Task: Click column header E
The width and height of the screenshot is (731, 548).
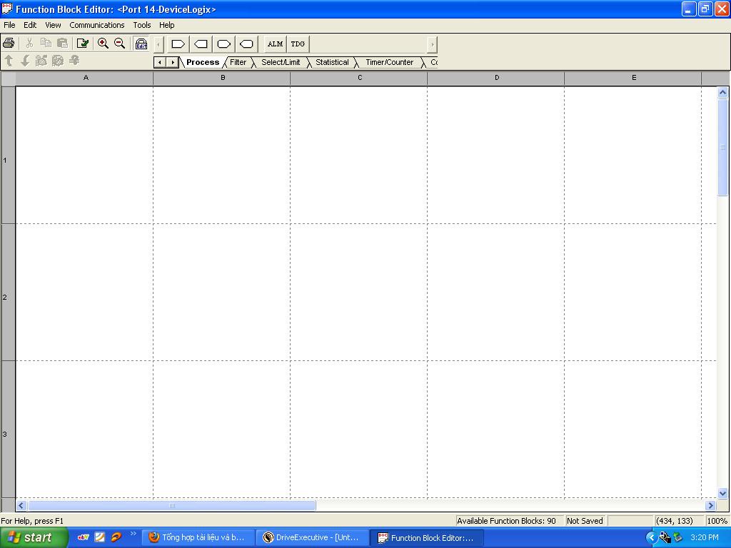Action: point(633,78)
